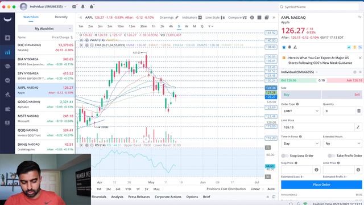The width and height of the screenshot is (364, 205).
Task: Click the green Bid 126.06 bar
Action: [299, 80]
